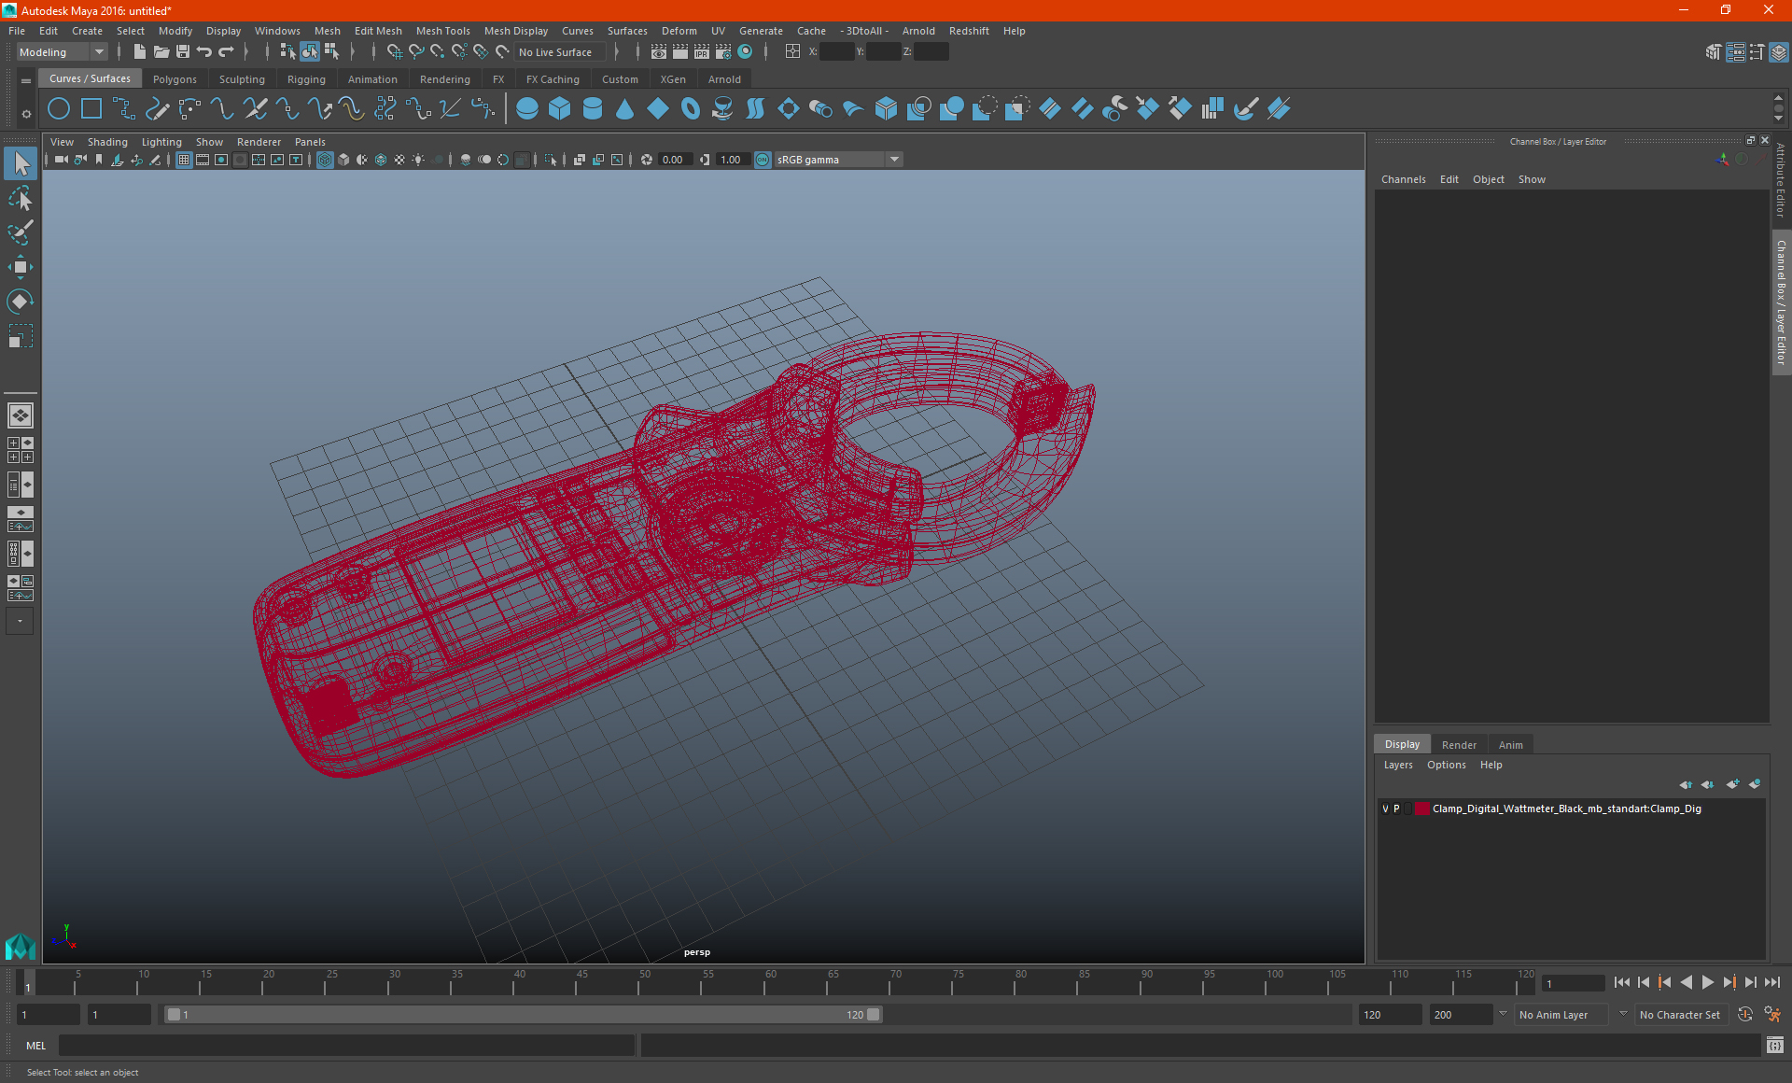Toggle the P playback box of the layer
Image resolution: width=1792 pixels, height=1083 pixels.
1396,809
